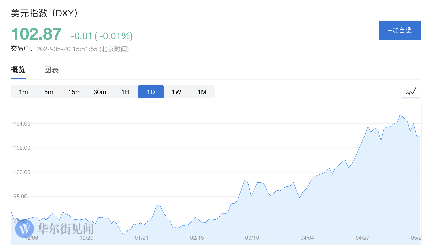Choose the 15m chart interval
Image resolution: width=430 pixels, height=250 pixels.
[74, 92]
